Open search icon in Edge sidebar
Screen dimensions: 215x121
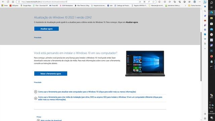(x=205, y=11)
